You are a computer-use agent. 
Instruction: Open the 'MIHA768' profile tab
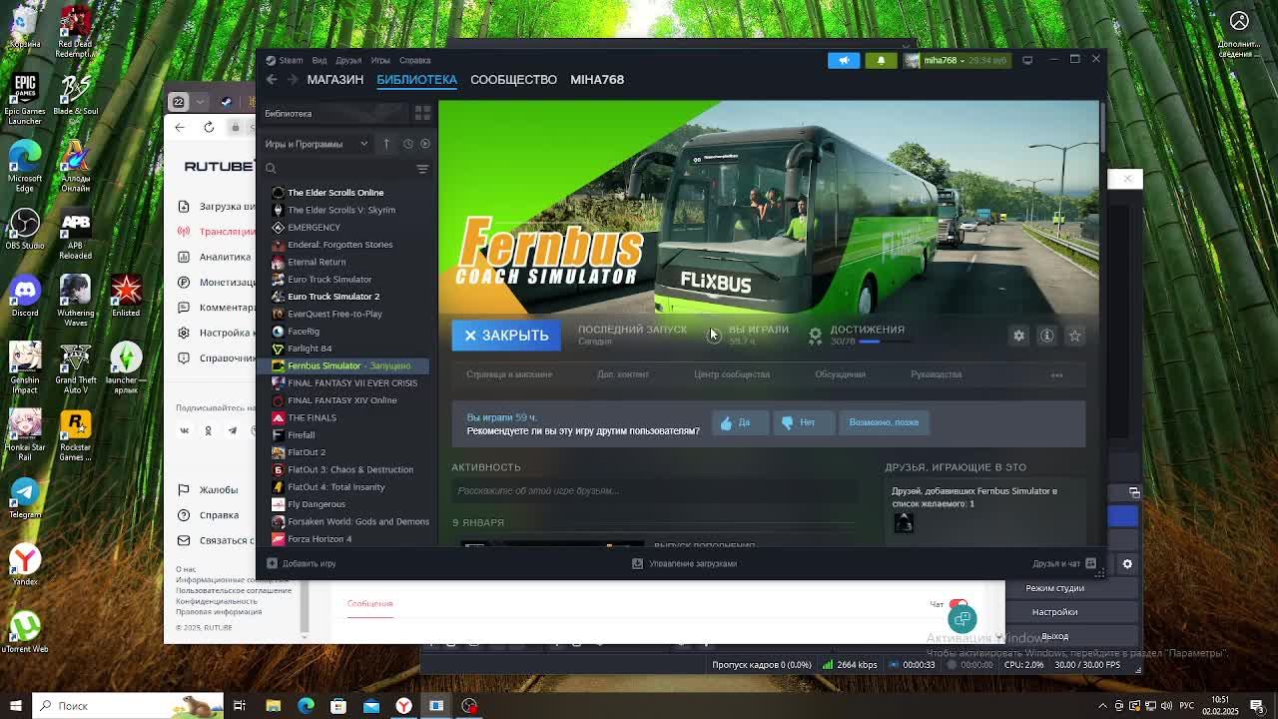(x=597, y=80)
